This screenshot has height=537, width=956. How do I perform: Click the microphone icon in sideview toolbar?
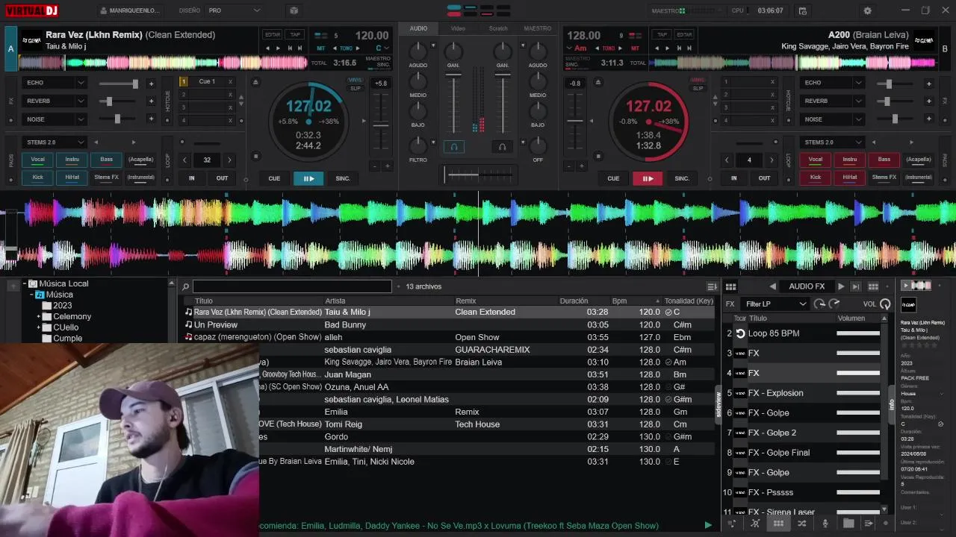(x=825, y=524)
